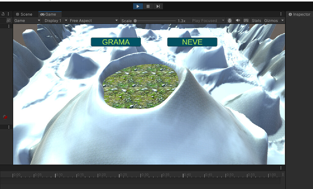
Task: Mute audio in the Game view
Action: tap(238, 20)
